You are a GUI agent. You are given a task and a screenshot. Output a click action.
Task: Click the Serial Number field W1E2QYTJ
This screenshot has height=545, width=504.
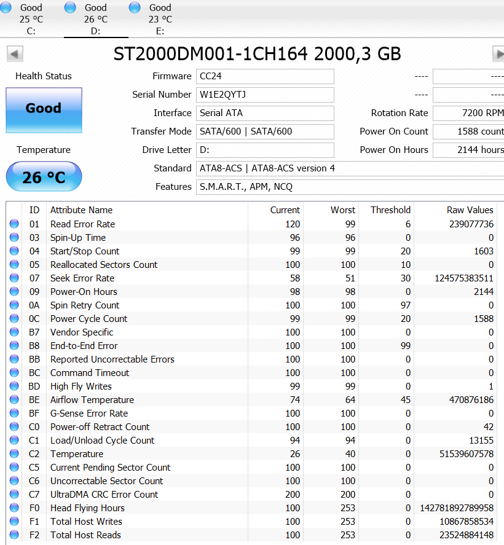point(265,95)
